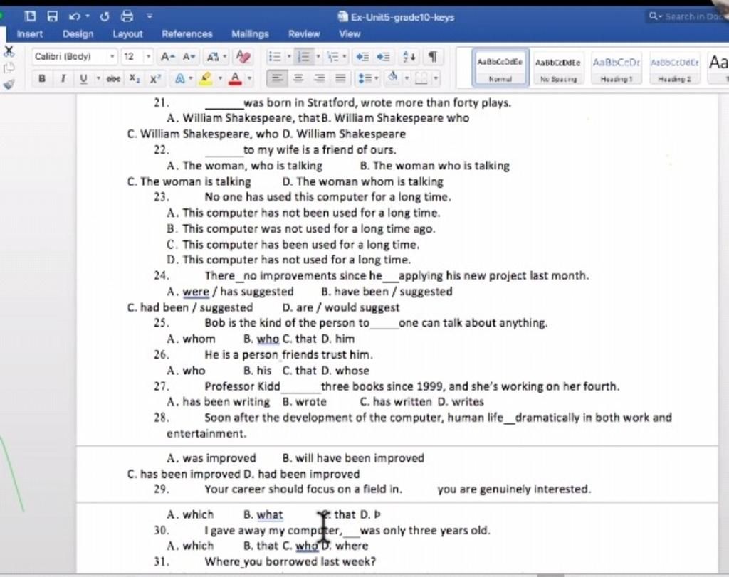Screen dimensions: 729x577
Task: Click the Clear Formatting icon
Action: (243, 57)
